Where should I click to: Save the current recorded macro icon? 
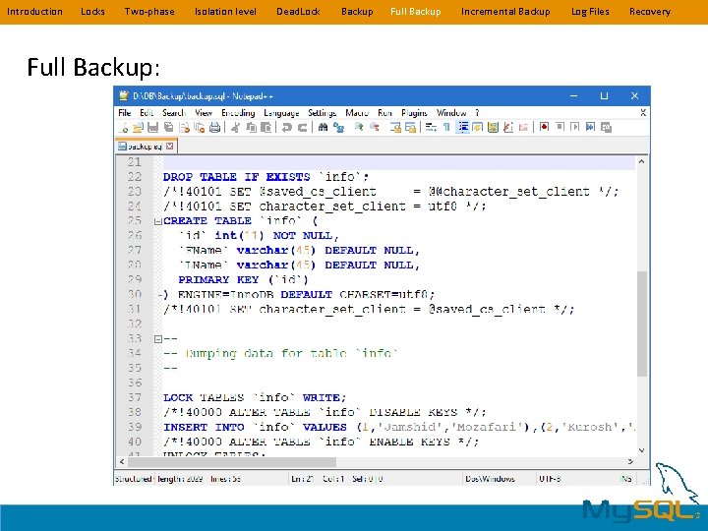coord(606,127)
